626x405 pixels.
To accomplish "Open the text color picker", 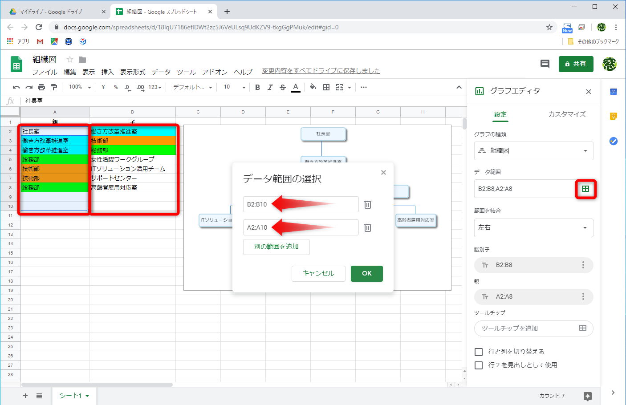I will (296, 87).
